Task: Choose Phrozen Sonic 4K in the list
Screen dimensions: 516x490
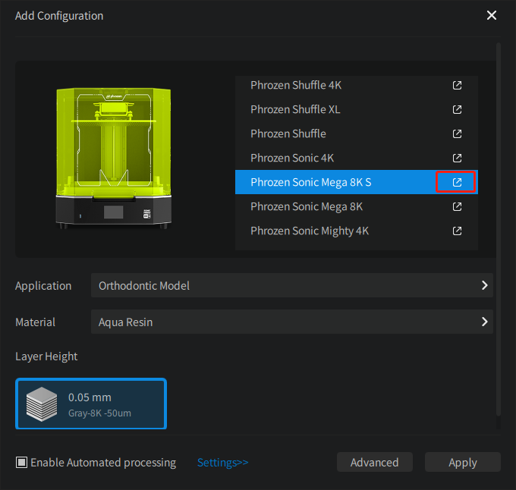Action: (292, 159)
